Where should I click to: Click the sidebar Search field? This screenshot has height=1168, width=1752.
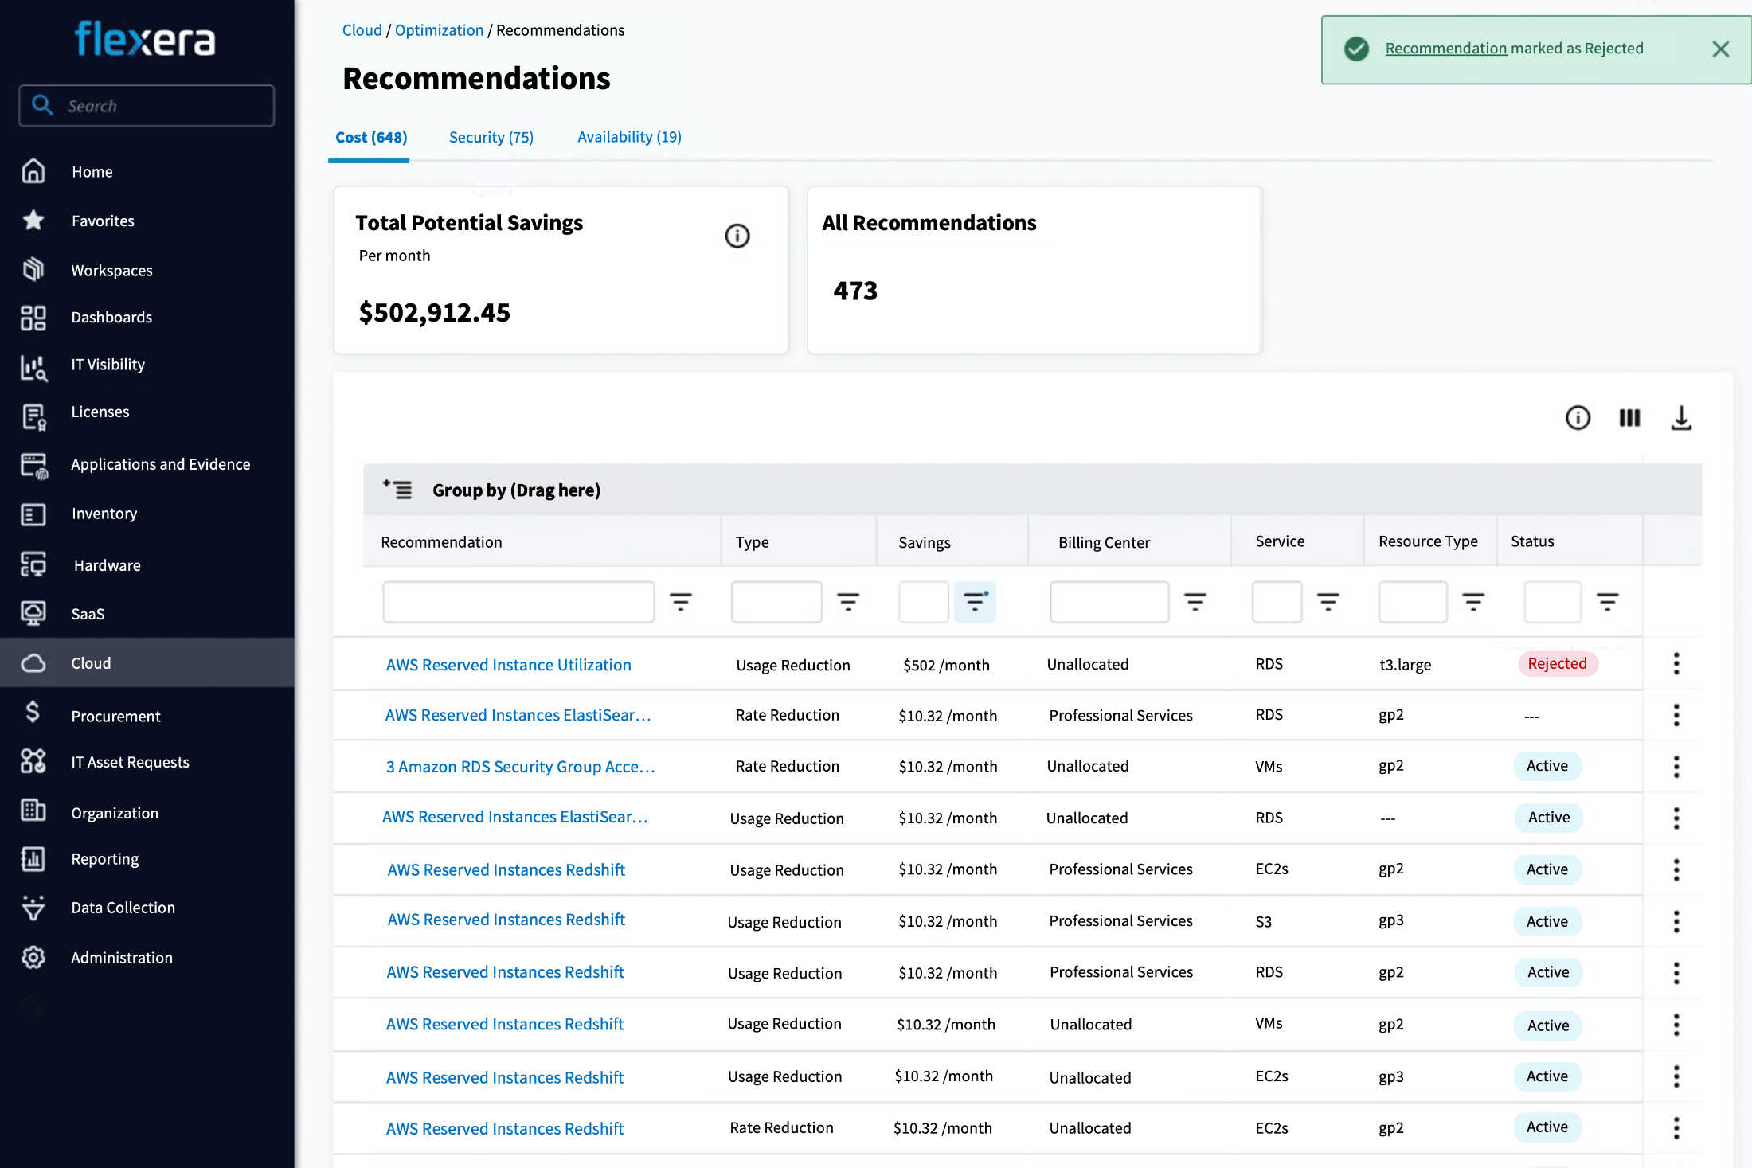pos(147,106)
